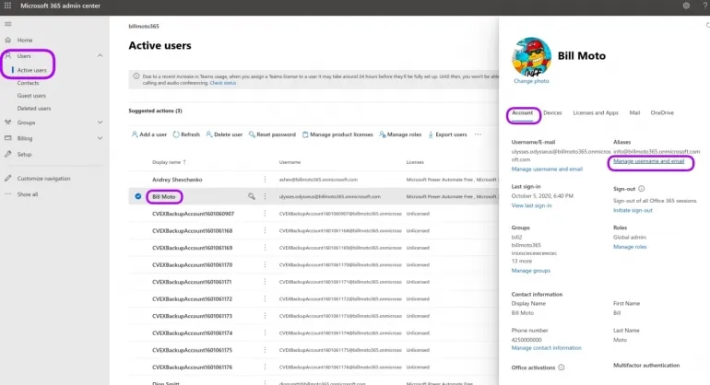Screen dimensions: 710x385
Task: Click the View last sign-in link
Action: 532,205
